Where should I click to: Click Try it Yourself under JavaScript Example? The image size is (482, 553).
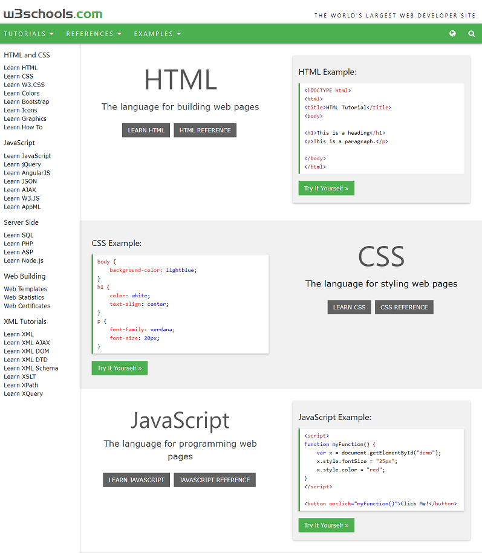pyautogui.click(x=327, y=525)
